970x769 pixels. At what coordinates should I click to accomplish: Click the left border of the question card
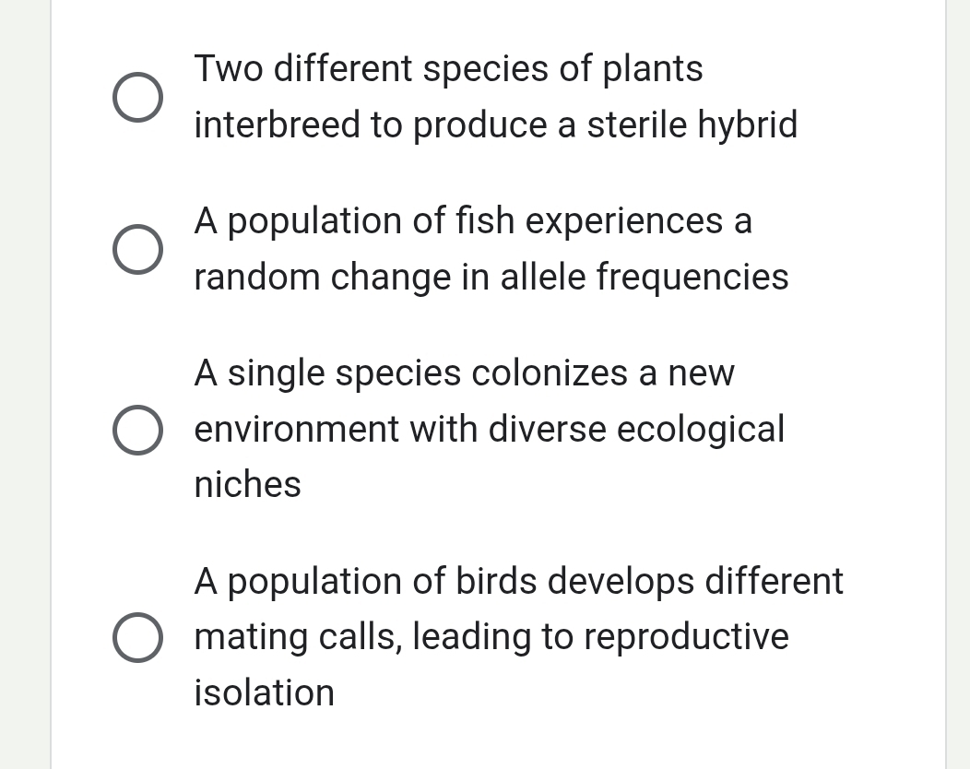click(x=52, y=384)
